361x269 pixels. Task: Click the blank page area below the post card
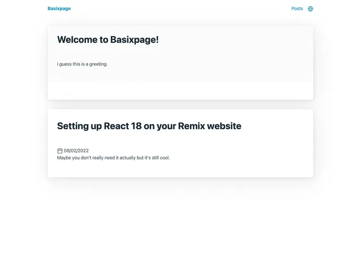coord(180,226)
